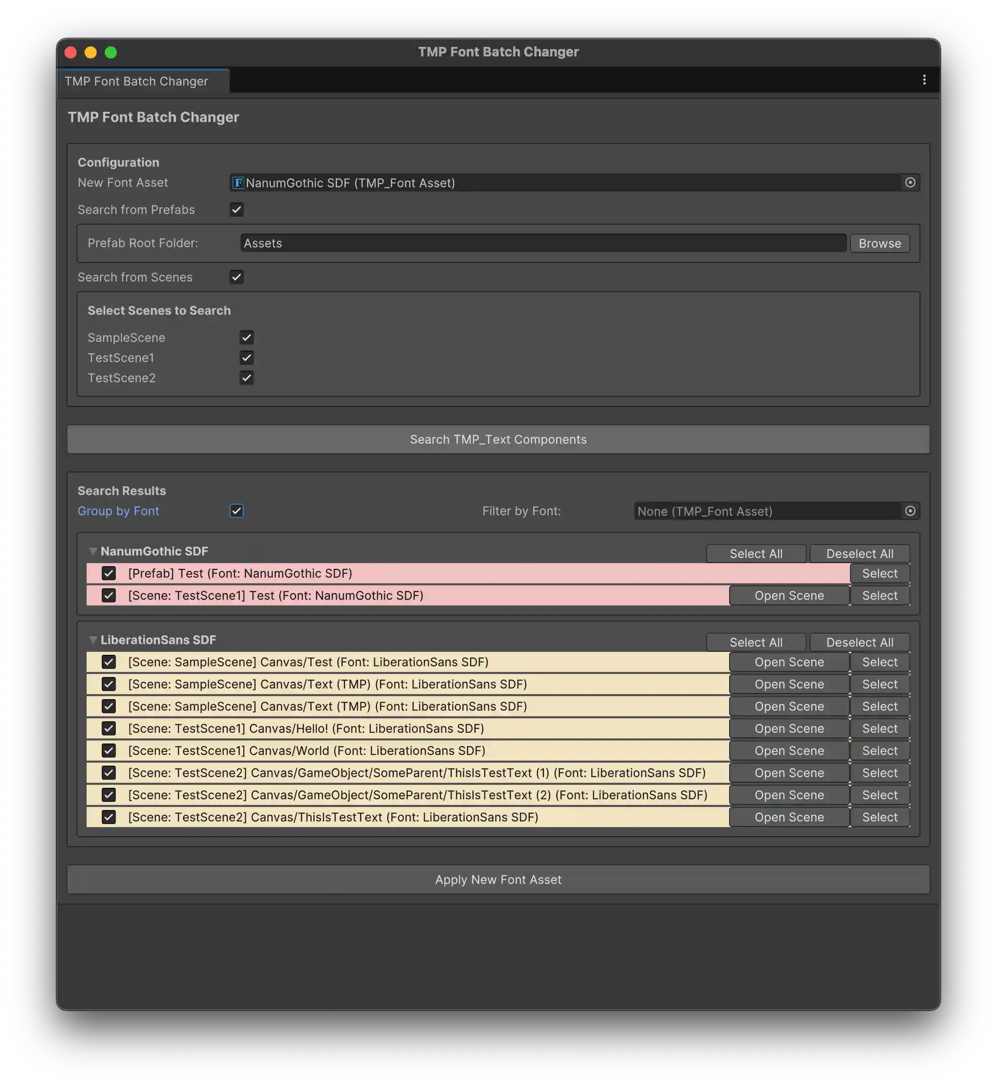Uncheck Search from Prefabs
The width and height of the screenshot is (997, 1085).
[x=236, y=210]
